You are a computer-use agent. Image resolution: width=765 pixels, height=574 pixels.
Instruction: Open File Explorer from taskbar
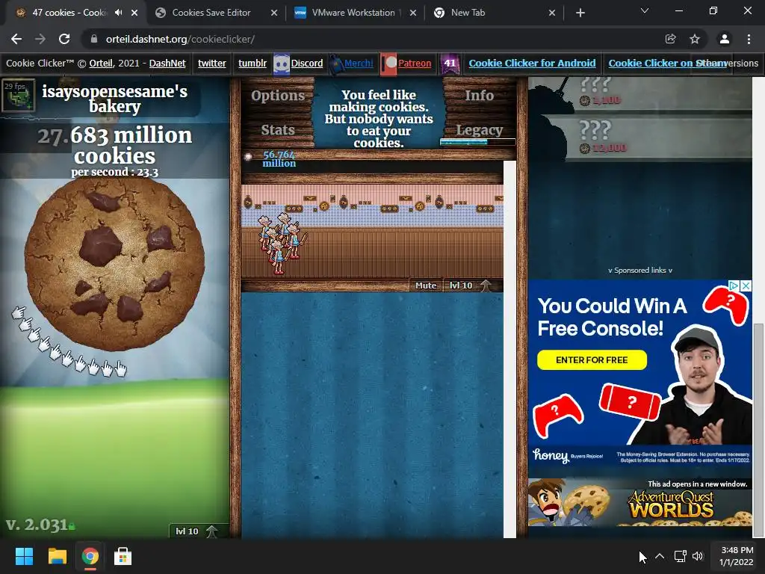[x=57, y=556]
